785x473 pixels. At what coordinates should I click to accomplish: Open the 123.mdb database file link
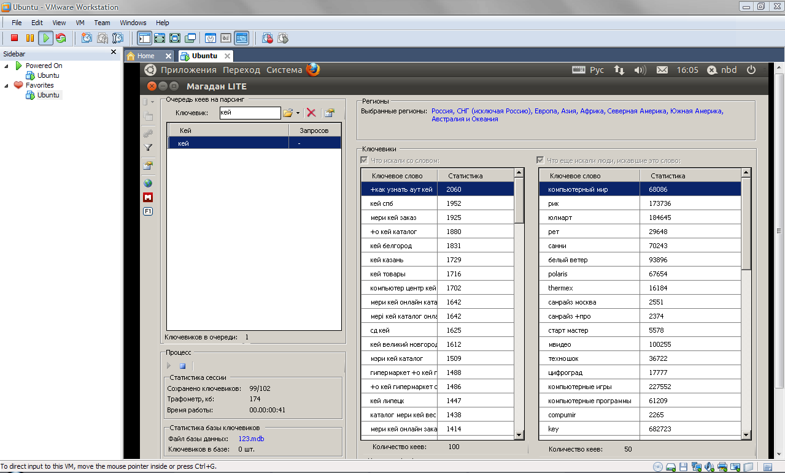(x=251, y=439)
